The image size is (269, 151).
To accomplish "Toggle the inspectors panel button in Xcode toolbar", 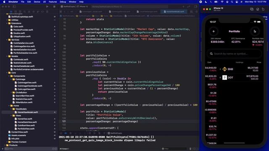I will [x=196, y=7].
